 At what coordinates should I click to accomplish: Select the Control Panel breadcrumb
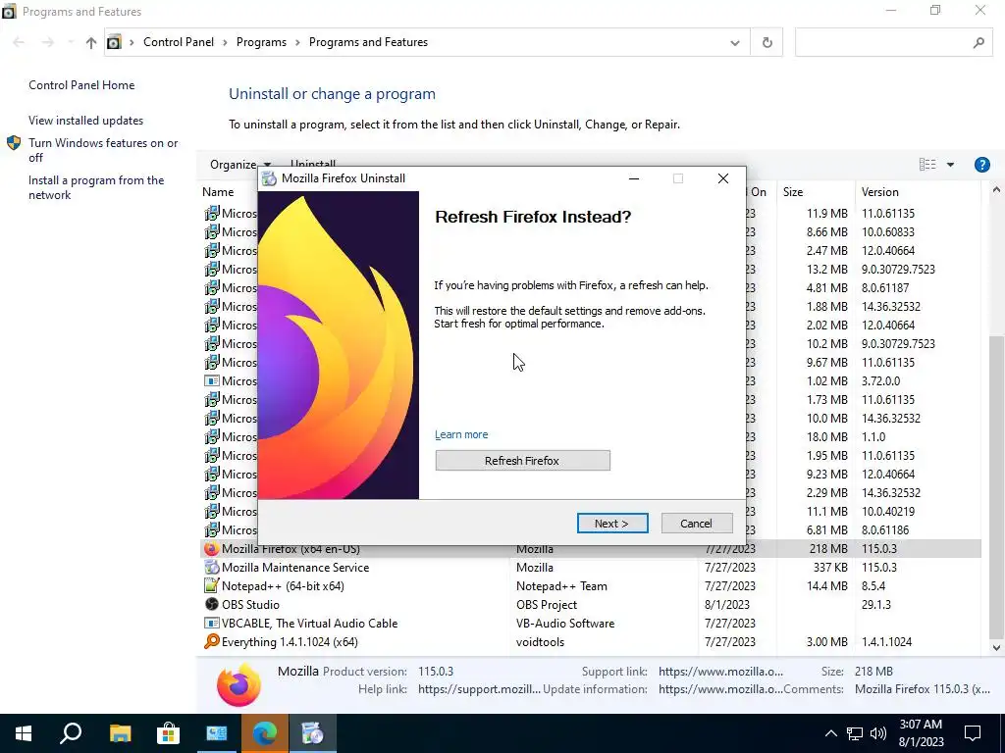point(179,42)
